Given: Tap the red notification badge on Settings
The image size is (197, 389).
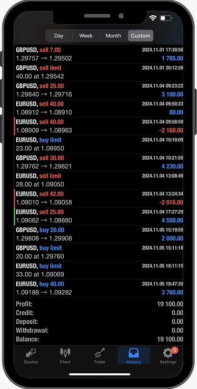Looking at the screenshot, I should 175,350.
